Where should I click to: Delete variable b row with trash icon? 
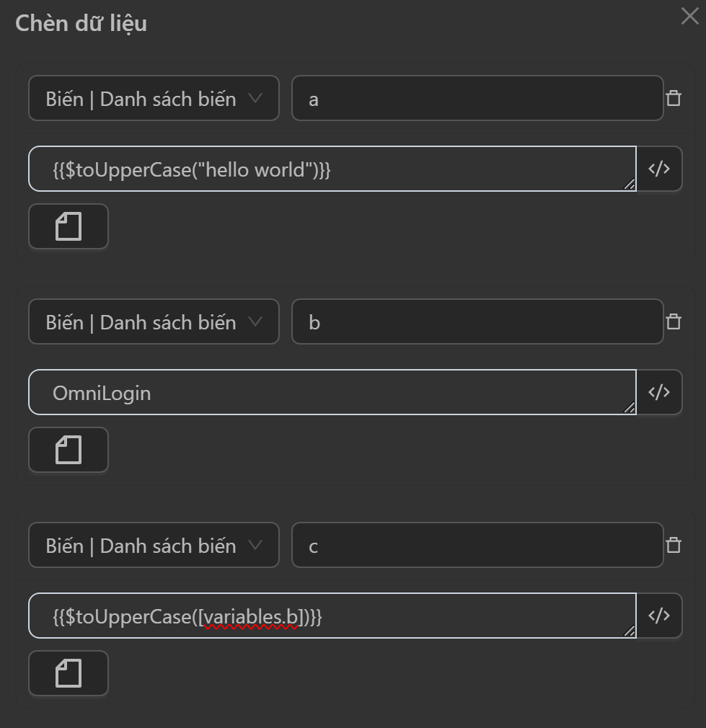(674, 322)
